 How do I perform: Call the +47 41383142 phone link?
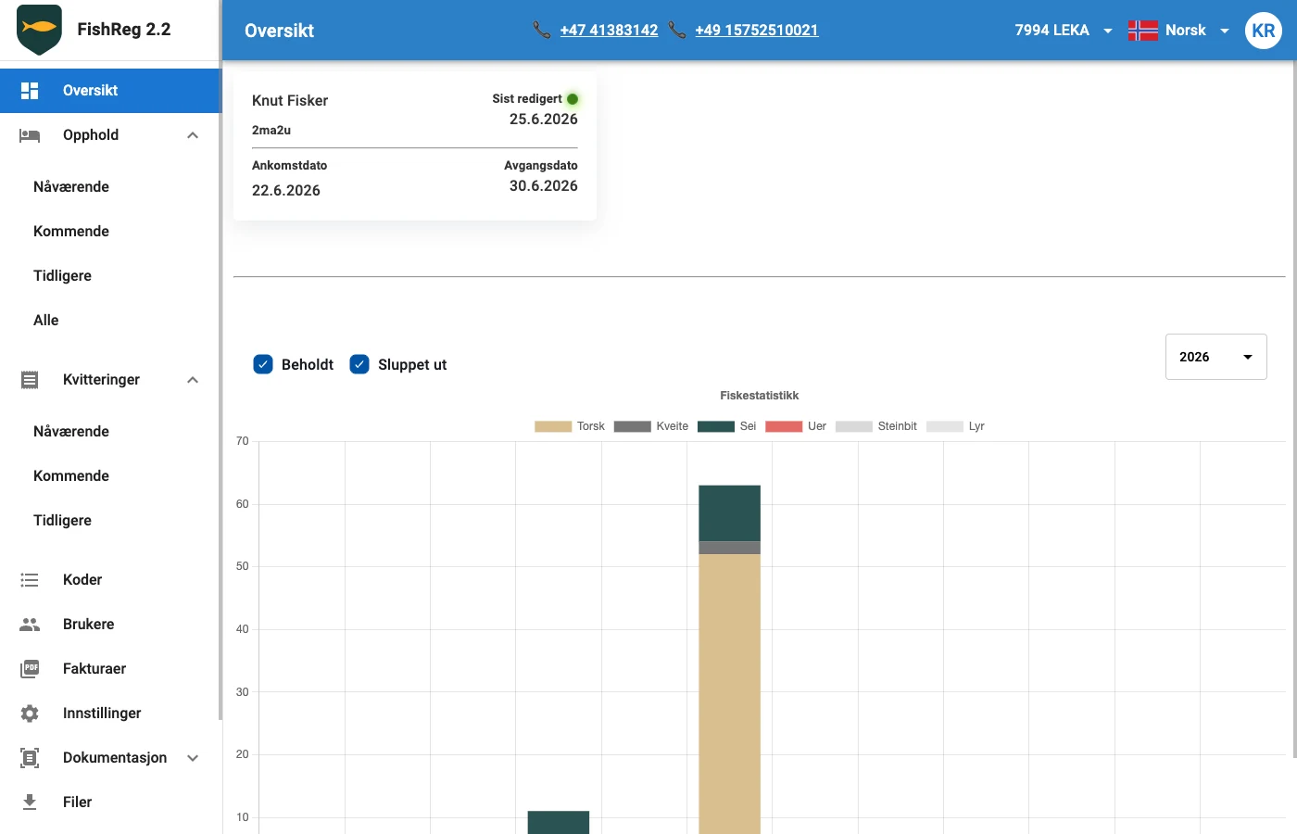click(x=609, y=31)
